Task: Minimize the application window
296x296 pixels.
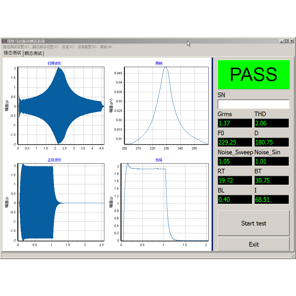Action: point(282,41)
